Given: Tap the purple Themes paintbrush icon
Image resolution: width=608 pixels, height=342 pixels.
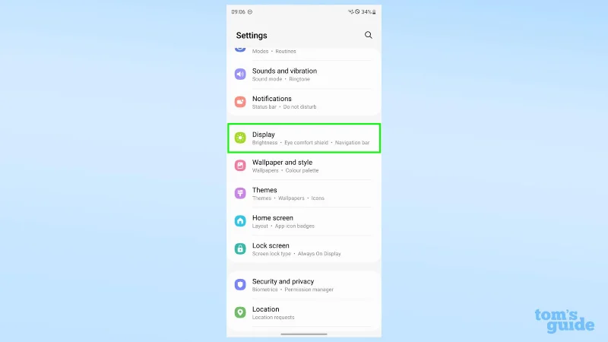Looking at the screenshot, I should point(240,193).
